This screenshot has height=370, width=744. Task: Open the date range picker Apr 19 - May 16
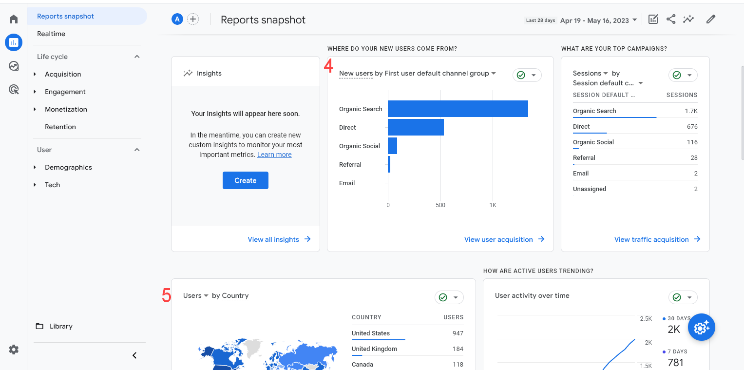point(598,20)
